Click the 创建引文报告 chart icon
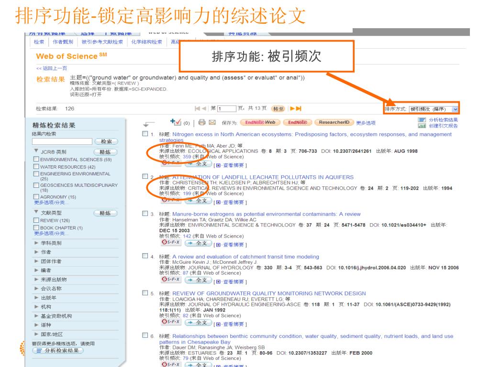Viewport: 490px width, 367px height. 422,126
